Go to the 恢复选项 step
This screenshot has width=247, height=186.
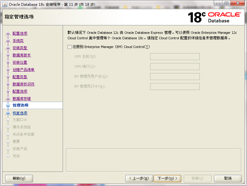(20, 113)
